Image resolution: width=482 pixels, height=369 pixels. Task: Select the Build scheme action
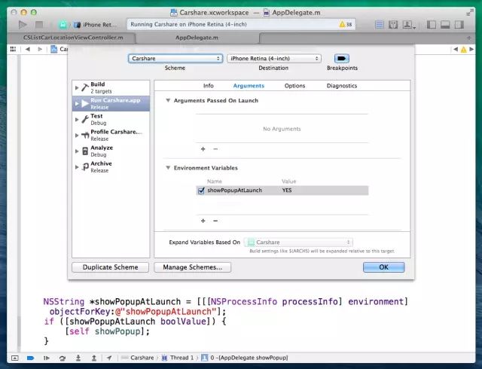coord(111,87)
